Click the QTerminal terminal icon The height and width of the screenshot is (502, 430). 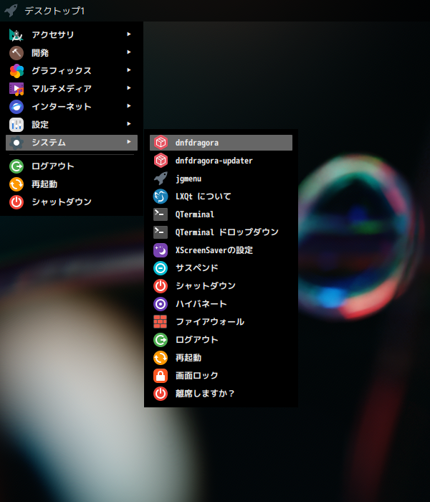[161, 214]
